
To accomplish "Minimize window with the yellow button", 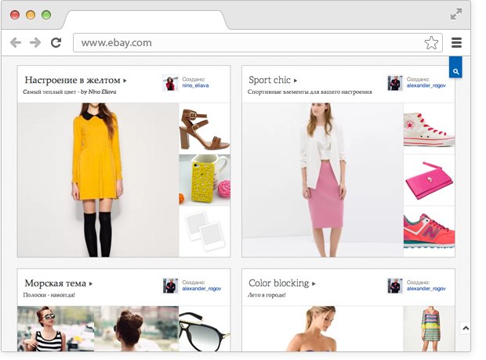I will click(x=31, y=15).
